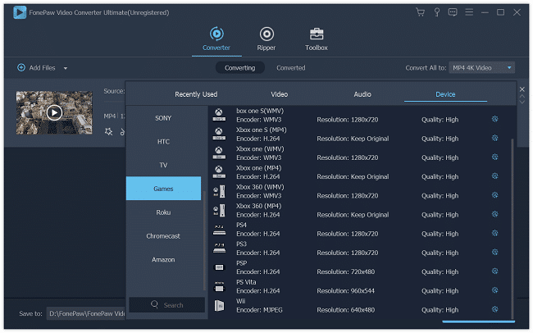The width and height of the screenshot is (533, 333).
Task: Switch to the Recently Used tab
Action: point(196,94)
